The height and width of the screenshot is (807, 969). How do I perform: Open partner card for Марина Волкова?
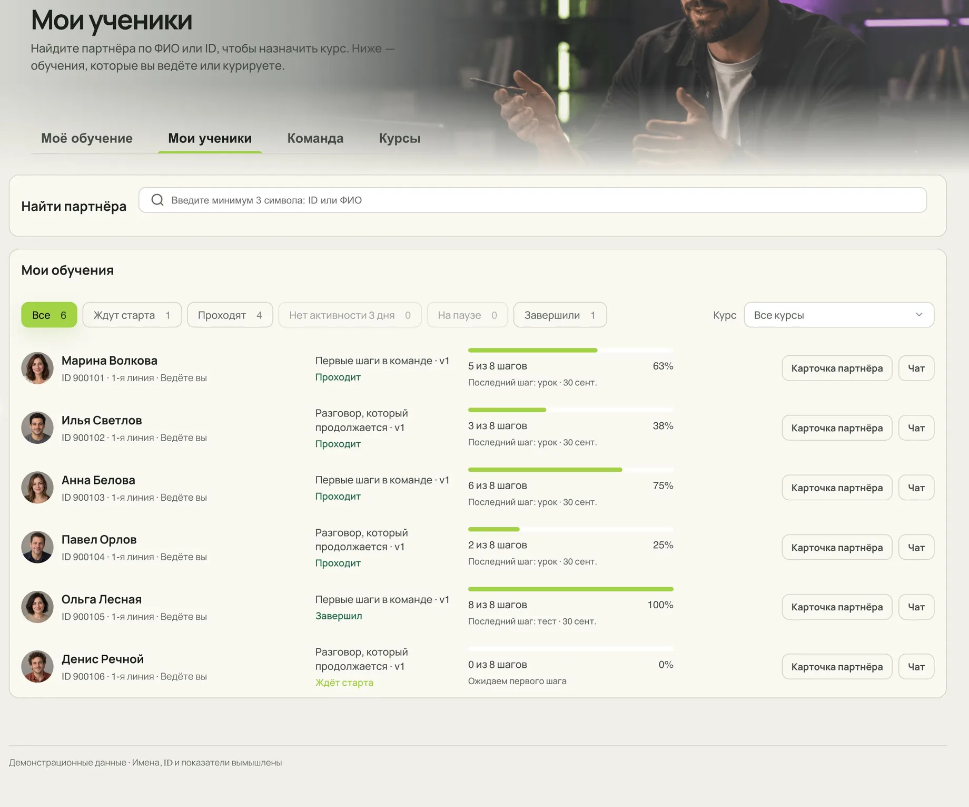pyautogui.click(x=837, y=368)
